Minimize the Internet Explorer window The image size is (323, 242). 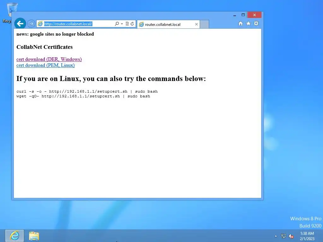click(235, 15)
